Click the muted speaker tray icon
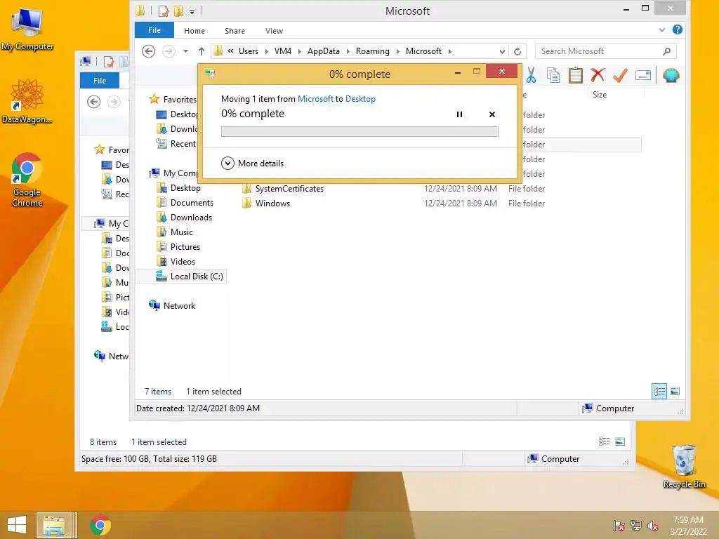719x539 pixels. [653, 525]
